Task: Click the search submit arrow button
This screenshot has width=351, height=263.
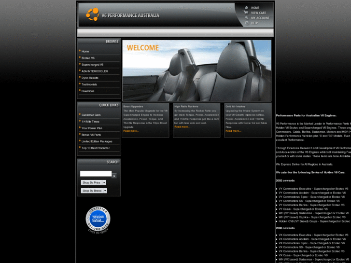Action: (114, 176)
